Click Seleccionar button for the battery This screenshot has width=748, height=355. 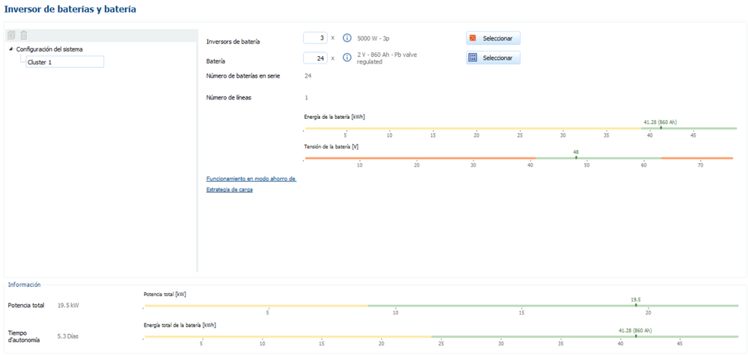click(493, 58)
